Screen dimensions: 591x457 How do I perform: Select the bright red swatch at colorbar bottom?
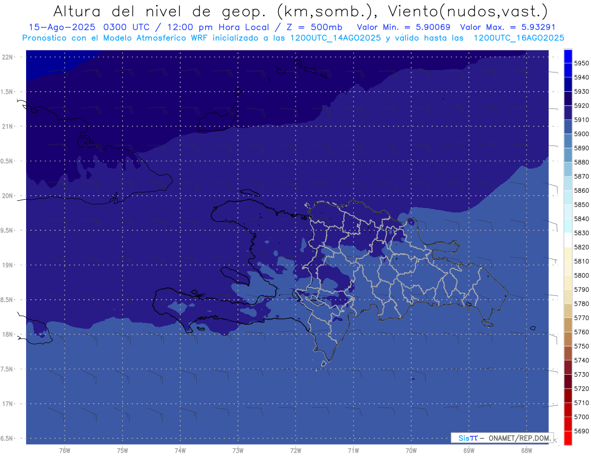567,438
